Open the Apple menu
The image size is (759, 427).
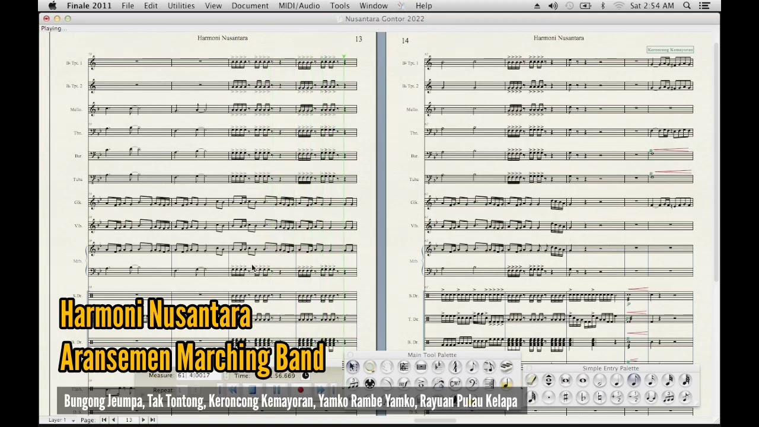click(x=52, y=6)
